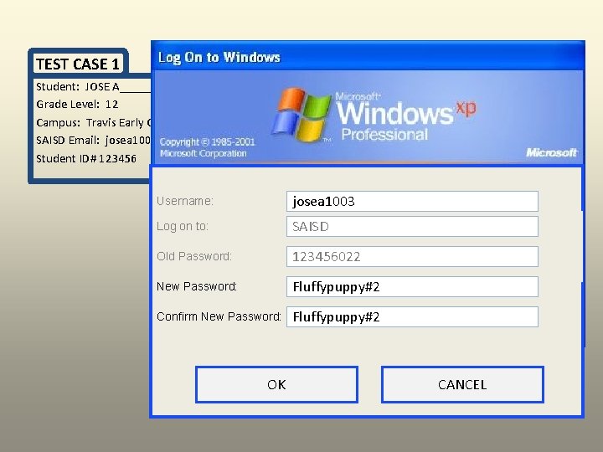Viewport: 603px width, 452px height.
Task: Click the Student: JOSE A text line
Action: tap(93, 87)
